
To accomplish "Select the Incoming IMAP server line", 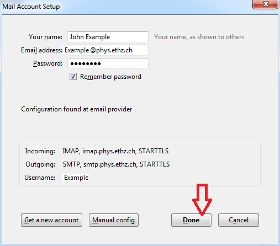I will [115, 151].
